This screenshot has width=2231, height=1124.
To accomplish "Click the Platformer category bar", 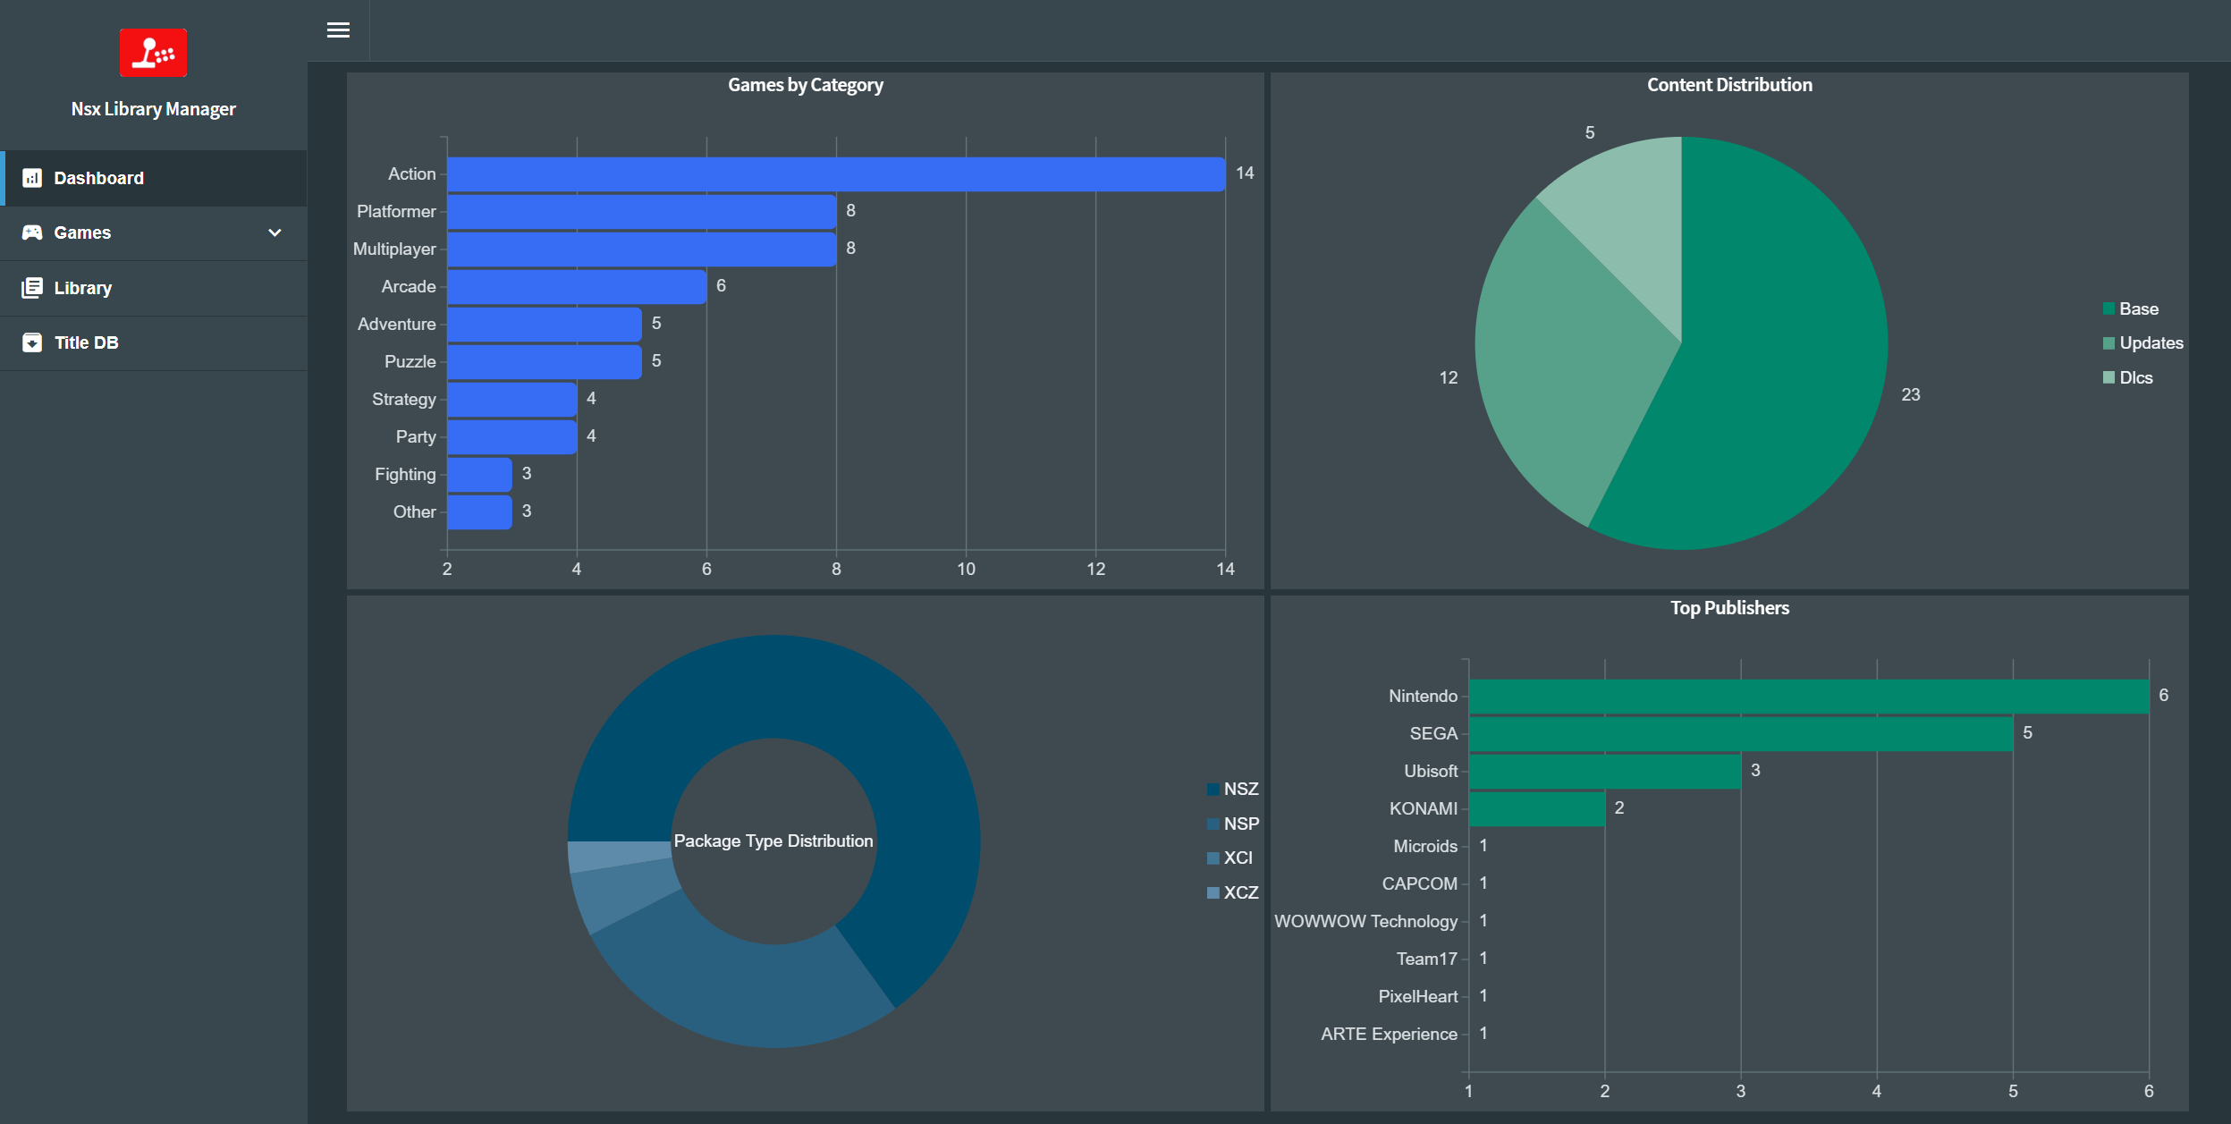I will [642, 212].
